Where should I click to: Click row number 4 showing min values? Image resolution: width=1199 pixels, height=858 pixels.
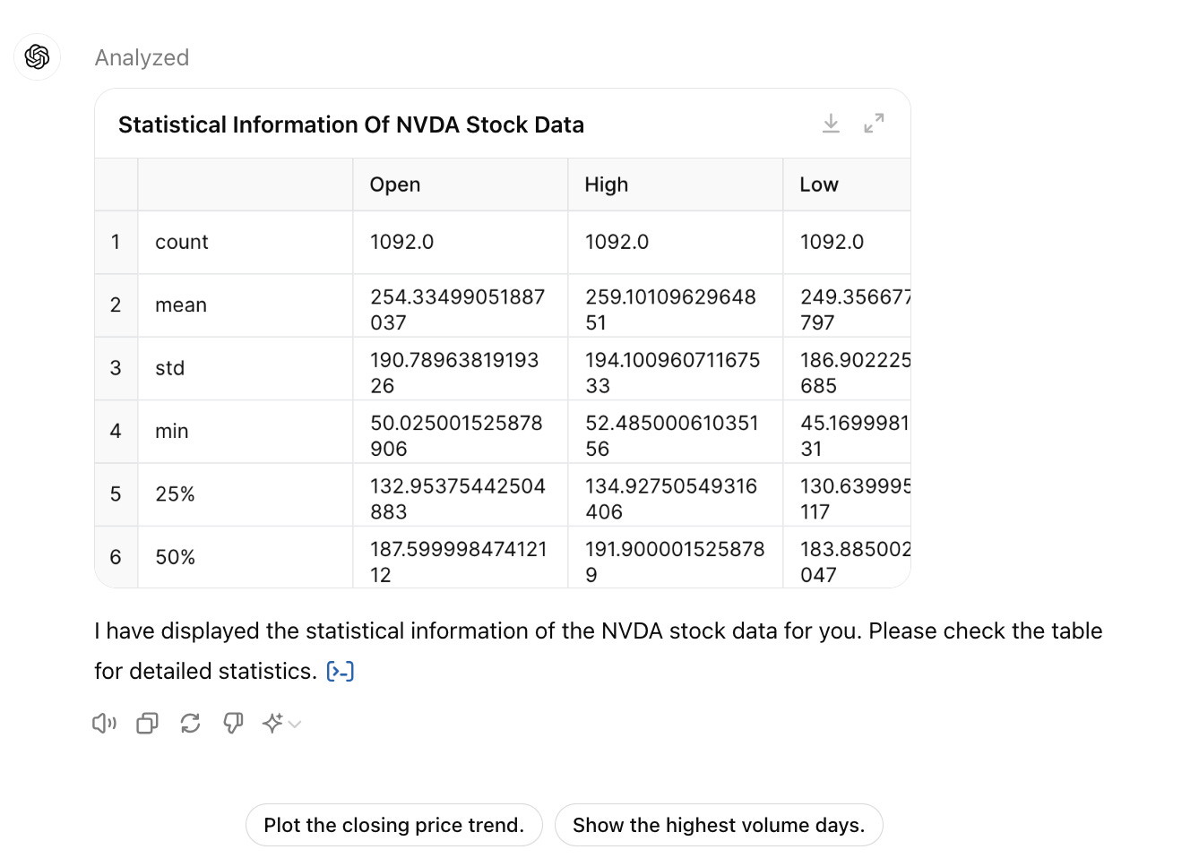click(116, 431)
